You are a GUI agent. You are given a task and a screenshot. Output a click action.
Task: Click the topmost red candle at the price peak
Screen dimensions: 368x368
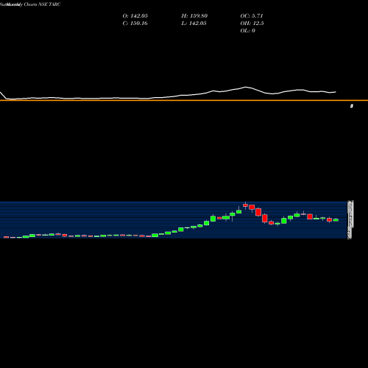point(245,205)
